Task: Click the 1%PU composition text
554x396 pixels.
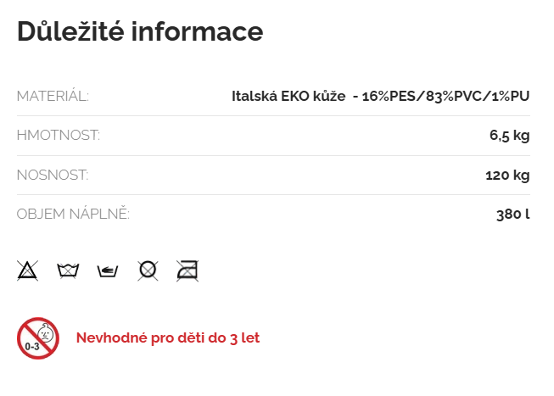Action: 509,96
